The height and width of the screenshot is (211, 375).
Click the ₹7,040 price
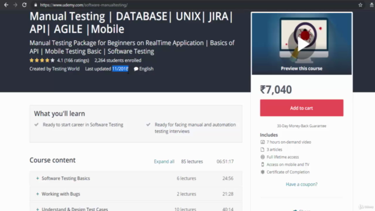click(x=276, y=90)
